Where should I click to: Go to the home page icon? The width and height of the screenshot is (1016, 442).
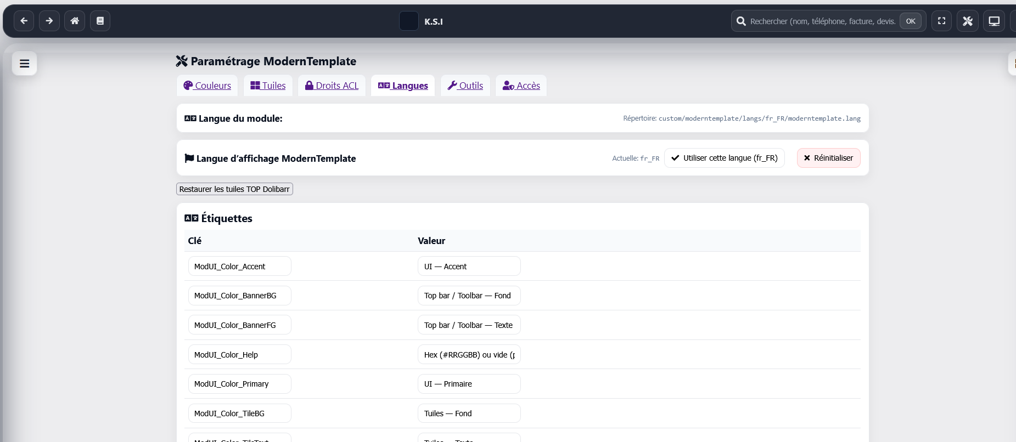click(x=75, y=21)
